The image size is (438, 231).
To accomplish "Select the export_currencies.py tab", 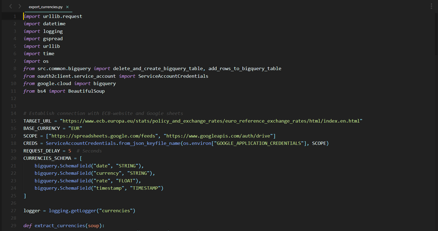I will point(46,7).
